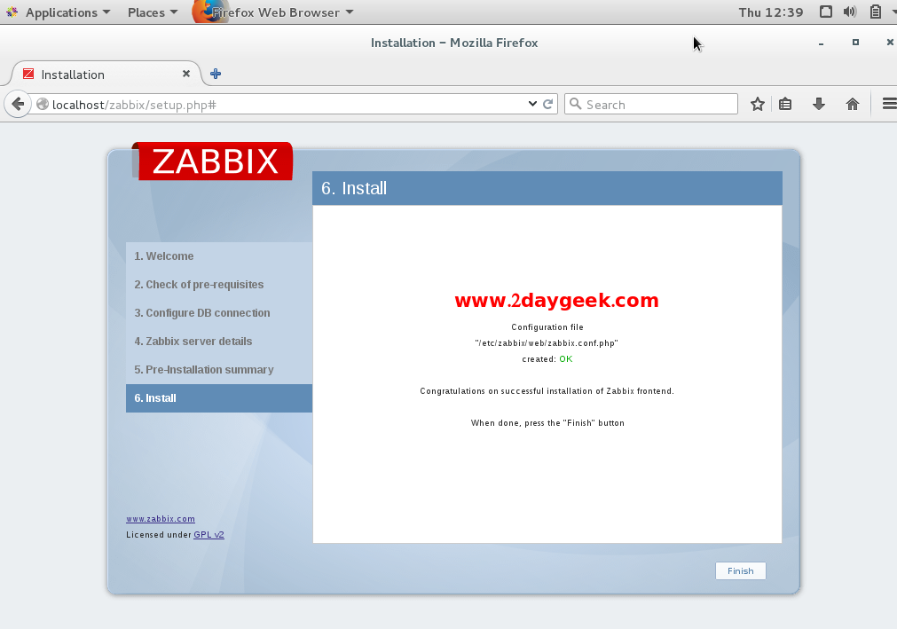Click the site globe icon in address bar

[43, 104]
